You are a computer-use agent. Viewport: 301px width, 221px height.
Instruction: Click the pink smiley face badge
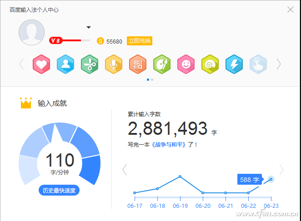click(186, 64)
